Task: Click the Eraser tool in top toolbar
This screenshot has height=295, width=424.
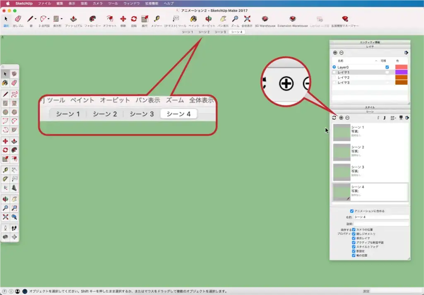Action: (18, 19)
